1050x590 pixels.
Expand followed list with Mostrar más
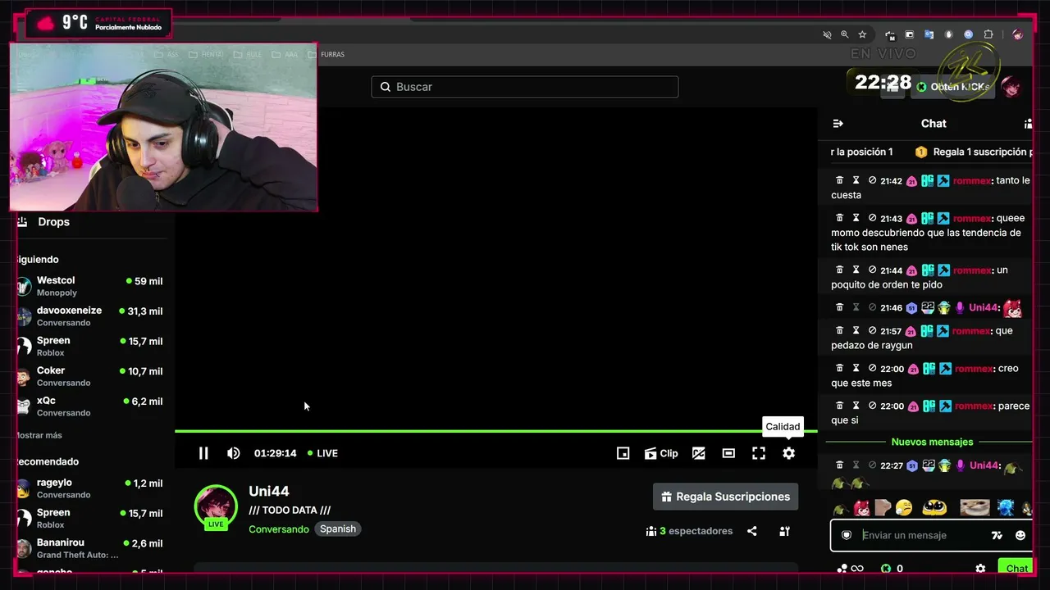pyautogui.click(x=39, y=435)
